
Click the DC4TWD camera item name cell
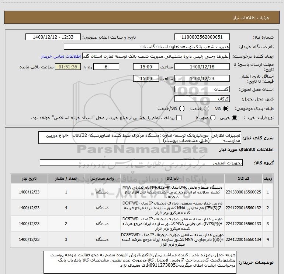(173, 208)
